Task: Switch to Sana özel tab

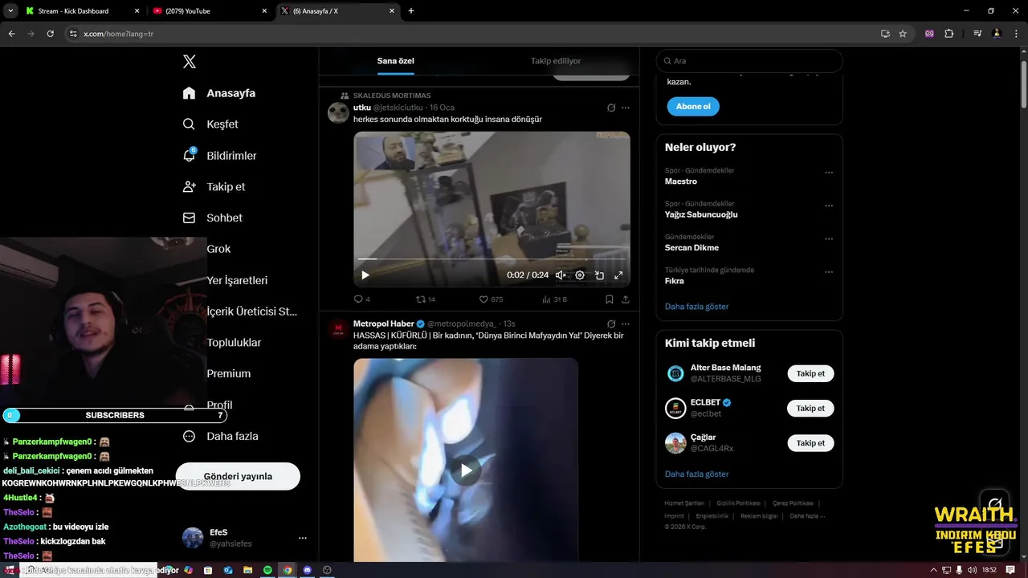Action: tap(395, 61)
